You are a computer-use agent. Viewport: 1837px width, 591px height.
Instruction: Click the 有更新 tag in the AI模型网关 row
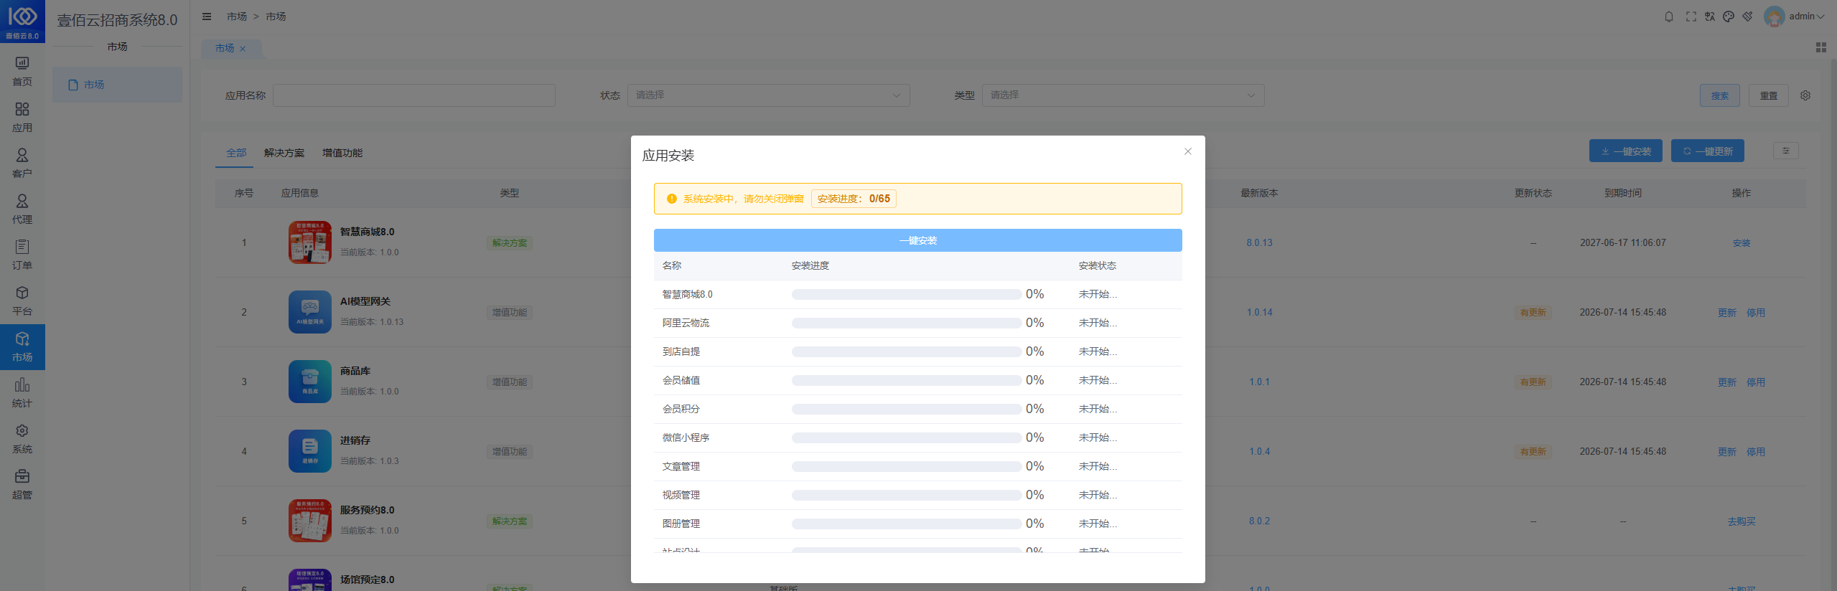[1533, 313]
